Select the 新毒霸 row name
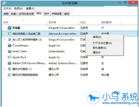139x107 pixels. [16, 28]
